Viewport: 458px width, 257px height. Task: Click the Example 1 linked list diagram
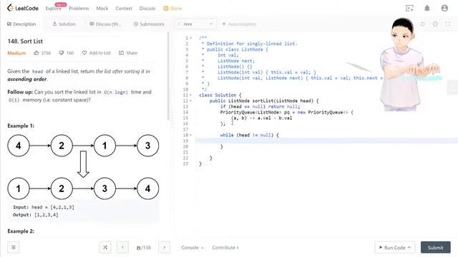click(83, 166)
